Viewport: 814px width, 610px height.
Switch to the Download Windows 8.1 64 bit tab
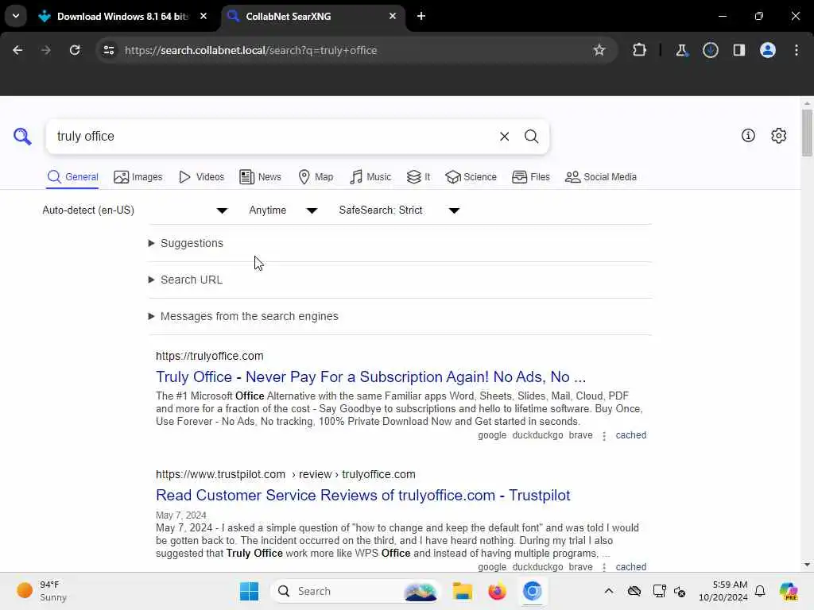(122, 16)
